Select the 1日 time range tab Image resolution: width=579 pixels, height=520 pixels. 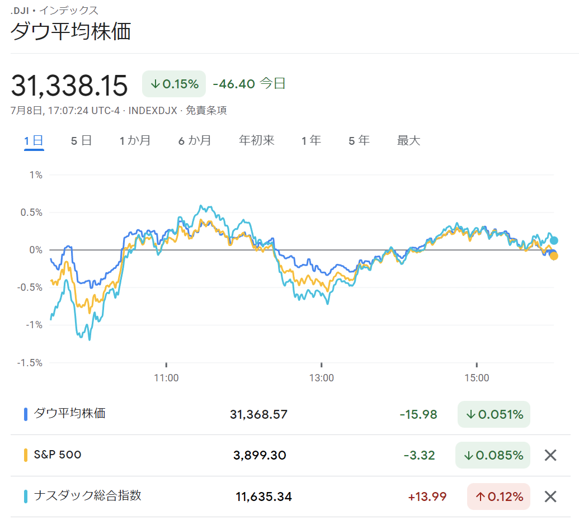pyautogui.click(x=34, y=140)
